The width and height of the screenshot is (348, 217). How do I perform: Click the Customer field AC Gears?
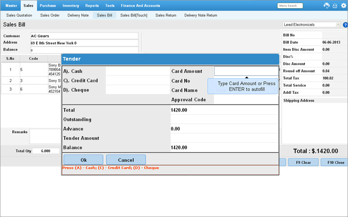pos(84,36)
